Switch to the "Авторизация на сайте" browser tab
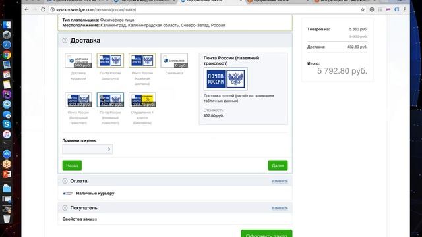 [x=346, y=1]
